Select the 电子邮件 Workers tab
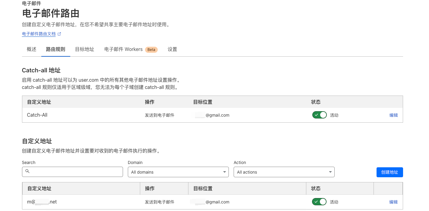The image size is (429, 211). tap(123, 49)
